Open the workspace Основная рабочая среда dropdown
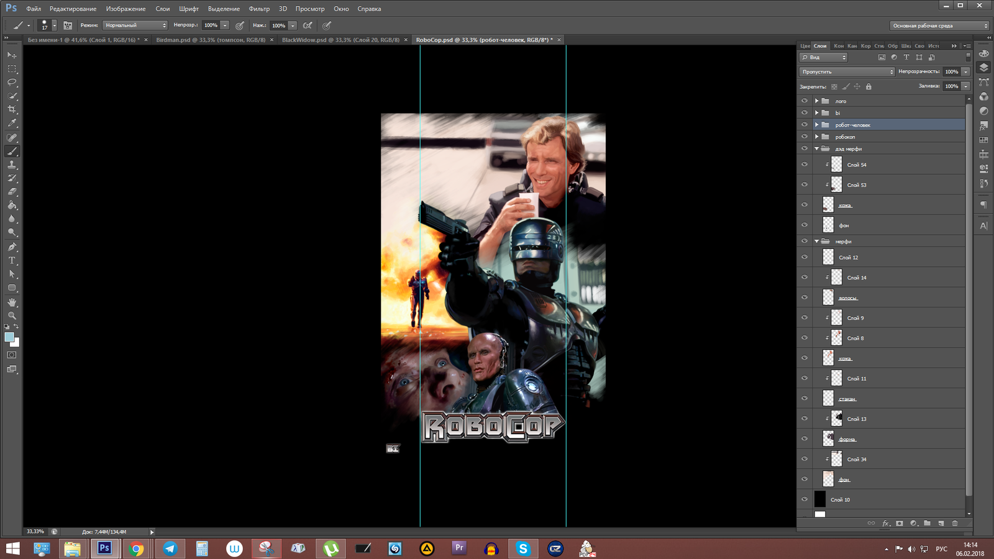This screenshot has width=994, height=559. pyautogui.click(x=939, y=25)
